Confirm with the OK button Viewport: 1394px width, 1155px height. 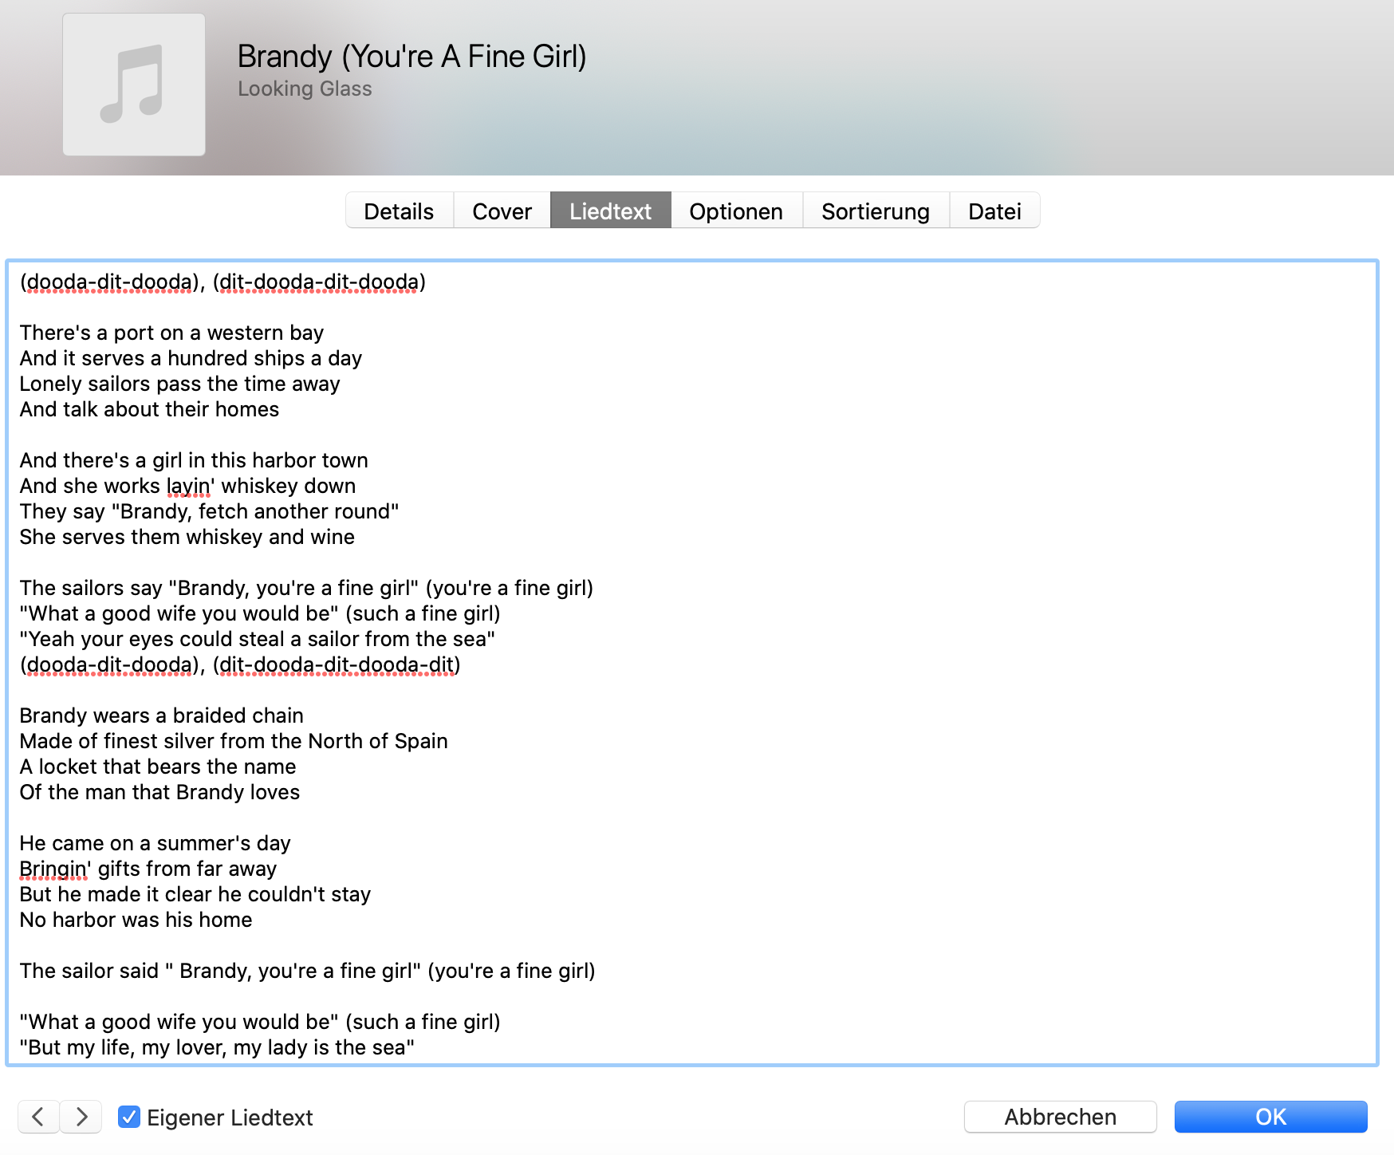[1270, 1117]
